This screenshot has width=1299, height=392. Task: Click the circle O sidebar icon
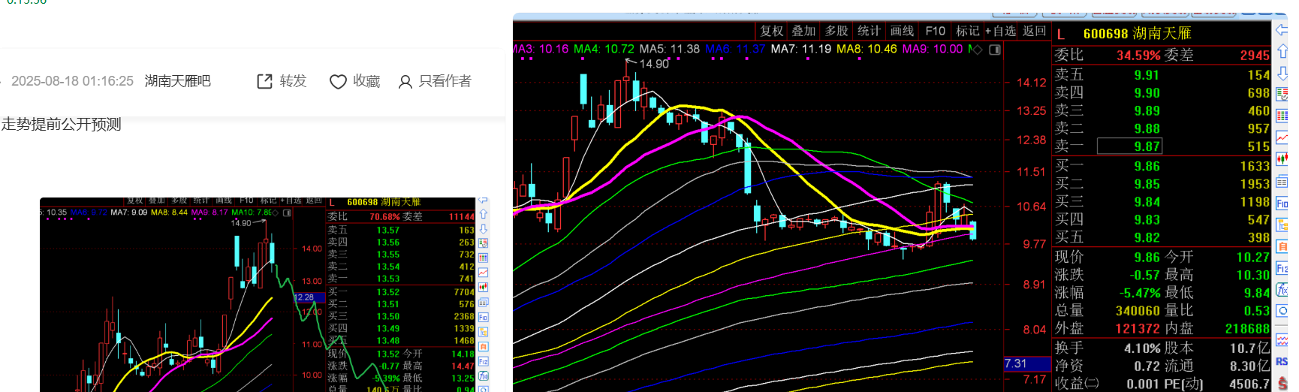1282,310
